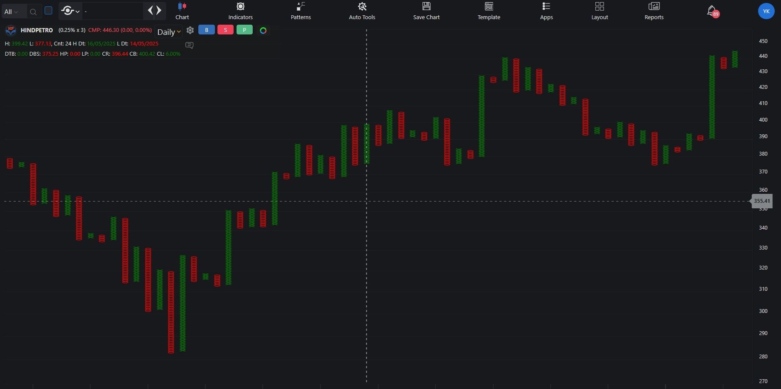Toggle the checkbox next to search
Image resolution: width=781 pixels, height=389 pixels.
pyautogui.click(x=48, y=11)
